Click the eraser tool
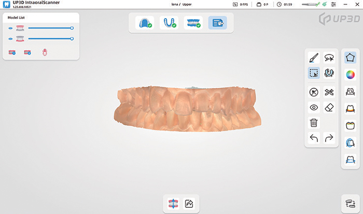Image resolution: width=363 pixels, height=214 pixels. coord(329,107)
